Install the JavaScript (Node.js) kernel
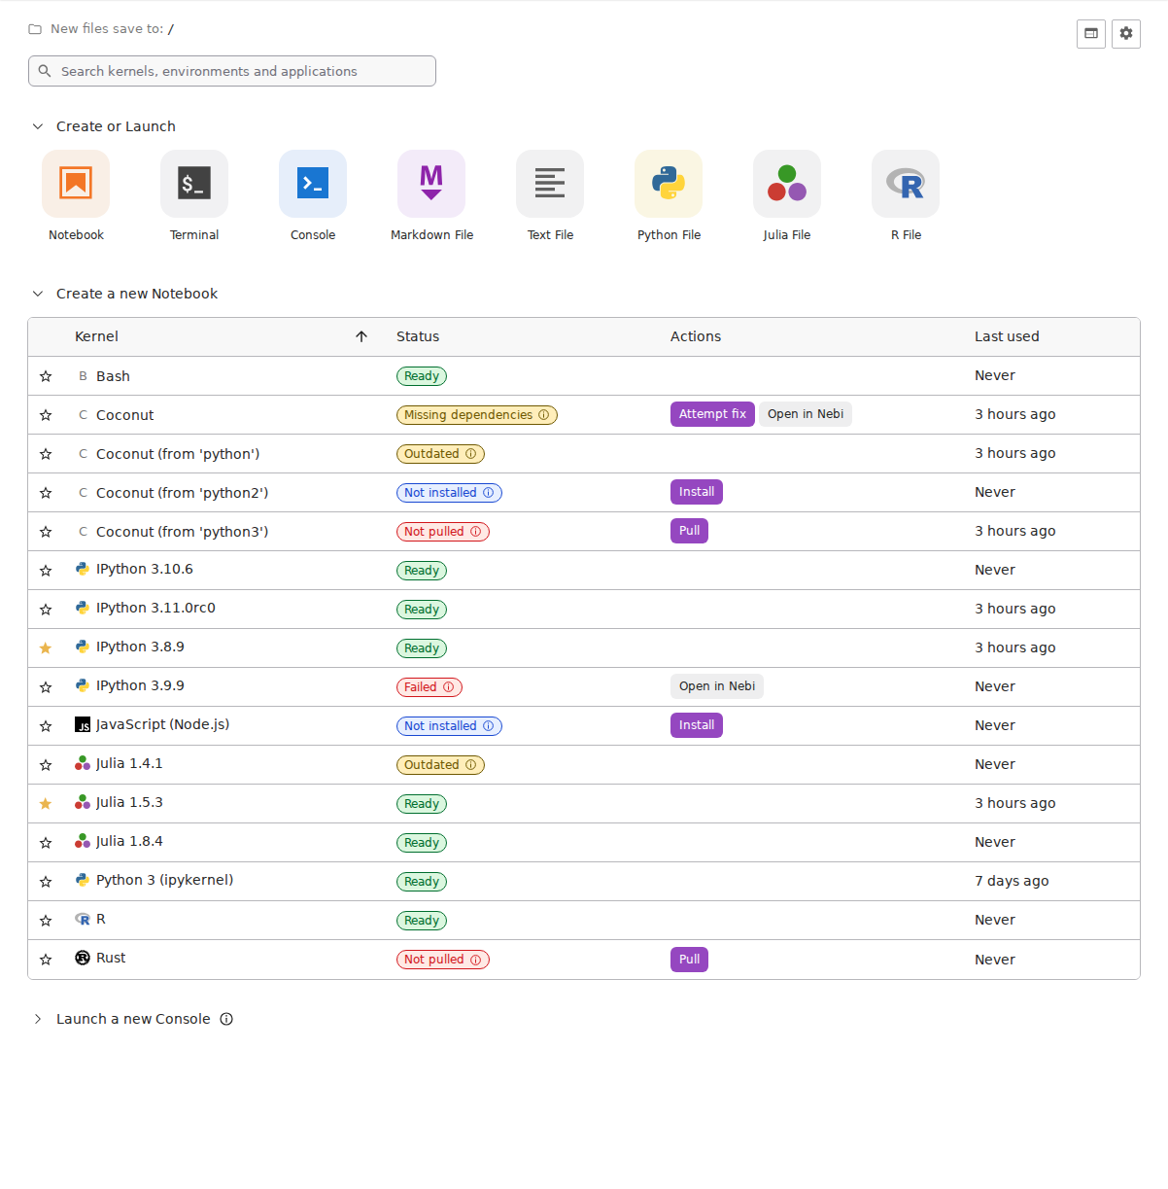 (697, 725)
